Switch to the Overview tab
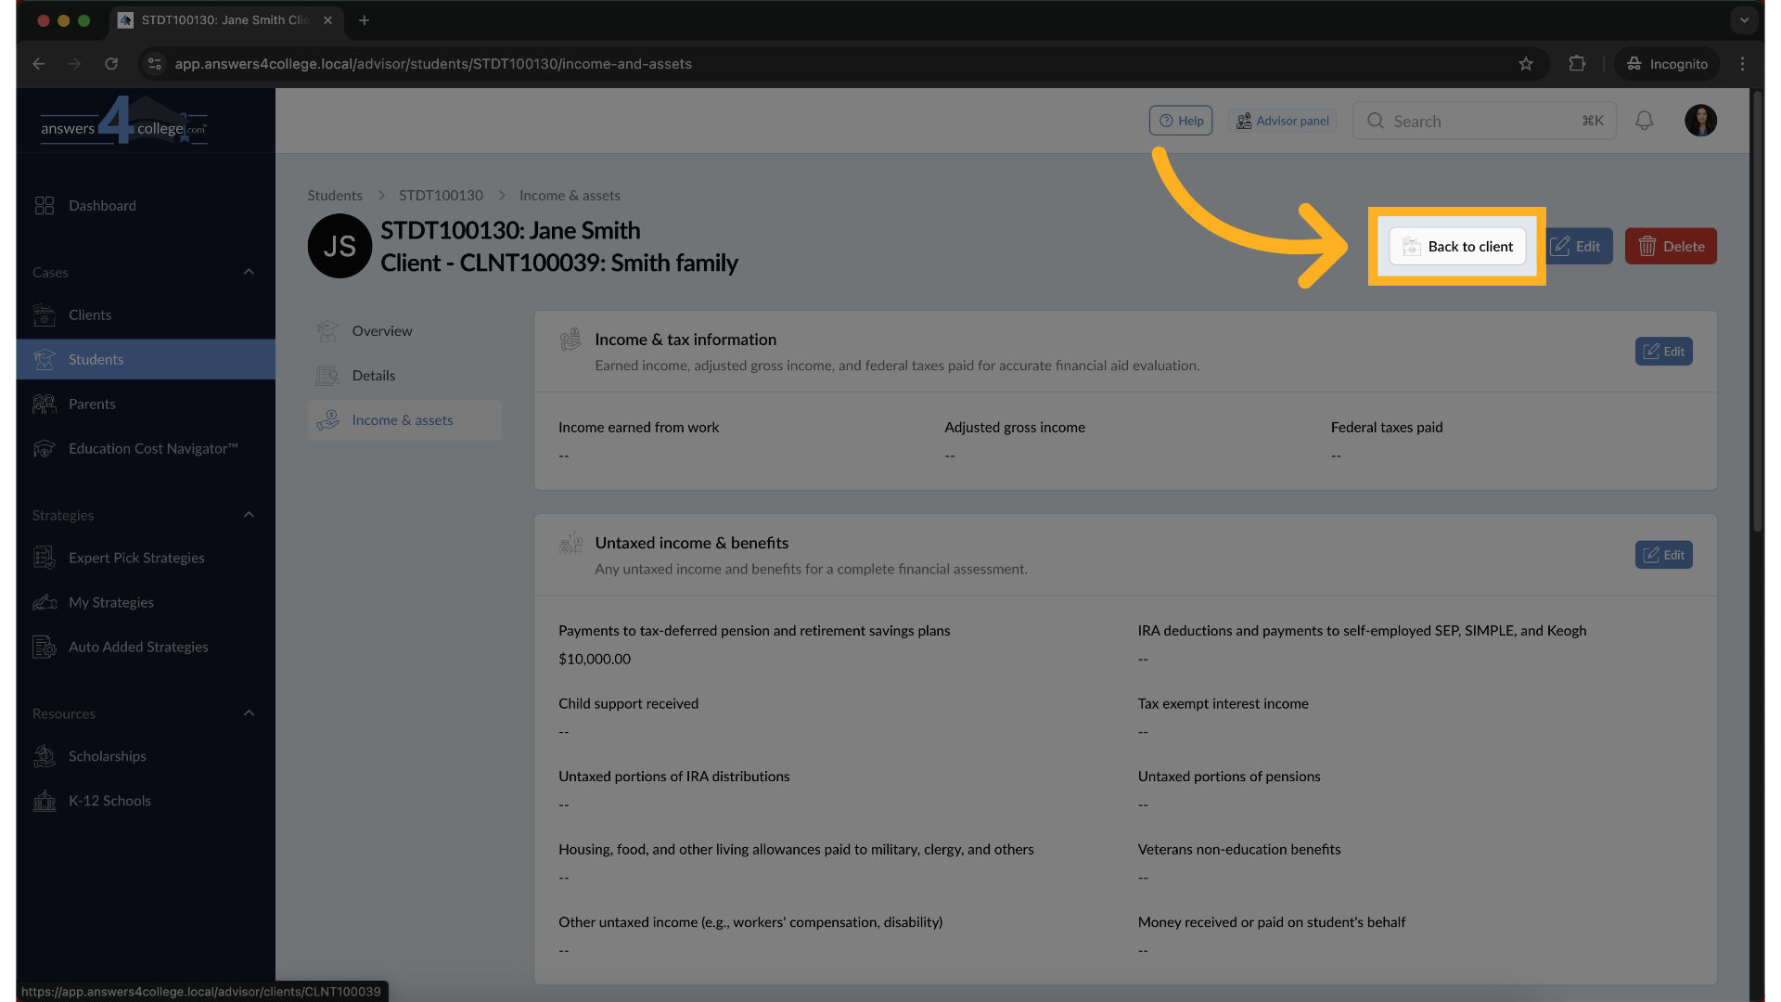Viewport: 1781px width, 1002px height. [x=382, y=330]
